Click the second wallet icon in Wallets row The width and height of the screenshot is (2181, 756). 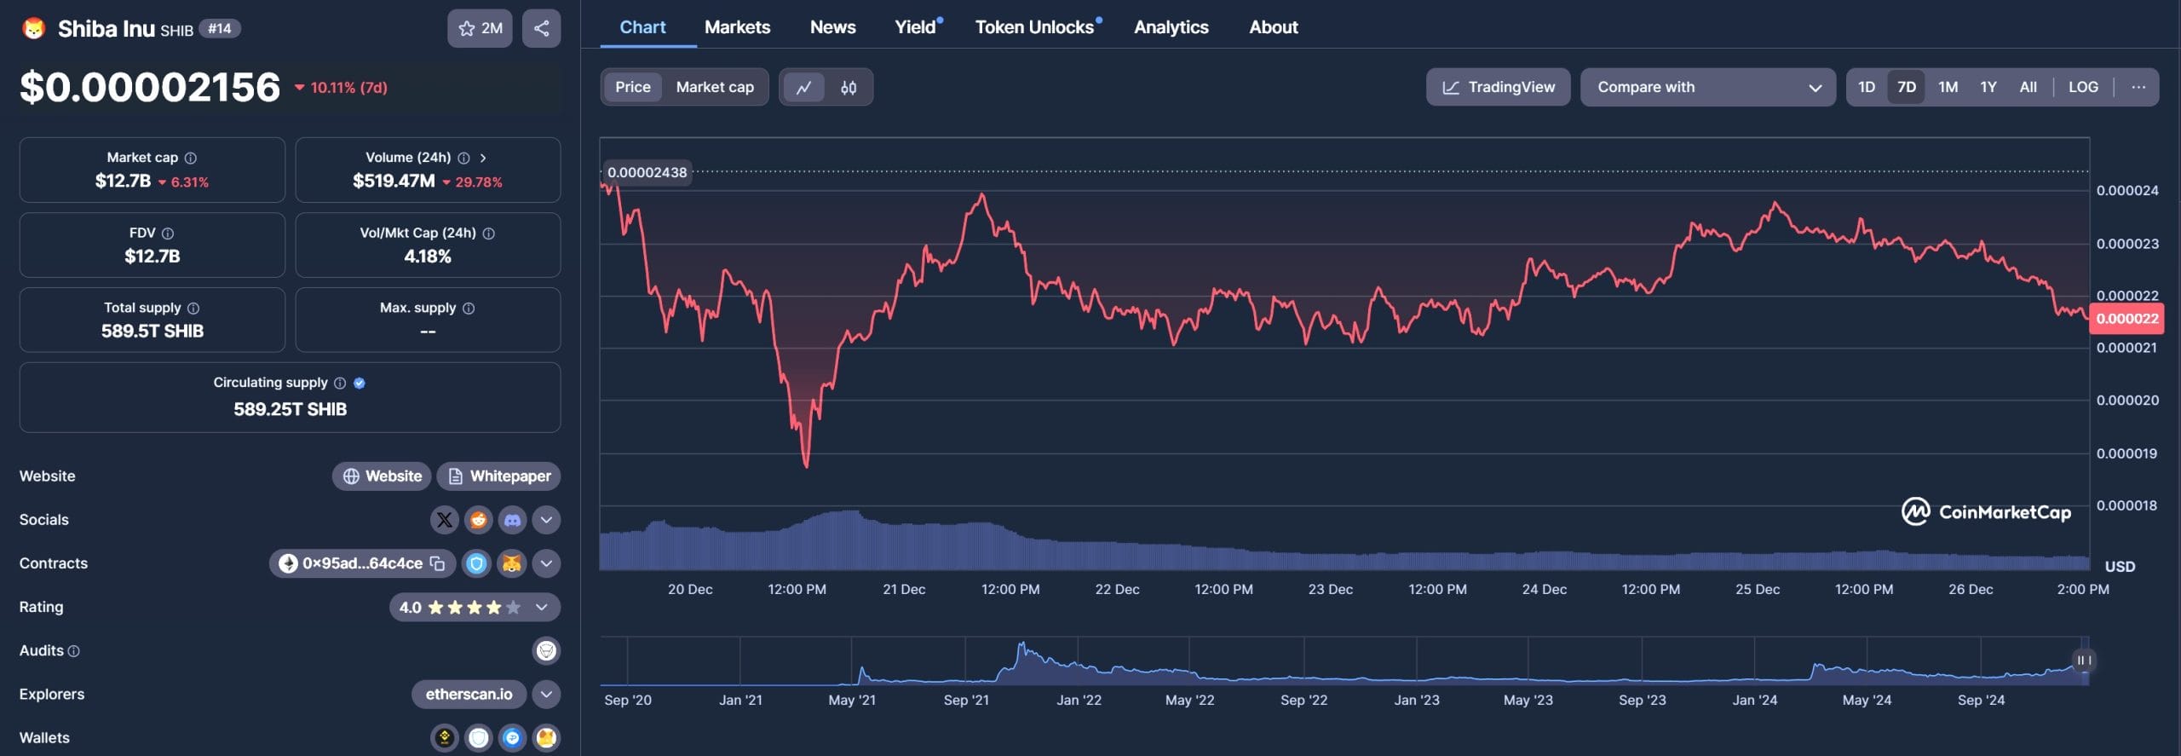[478, 737]
